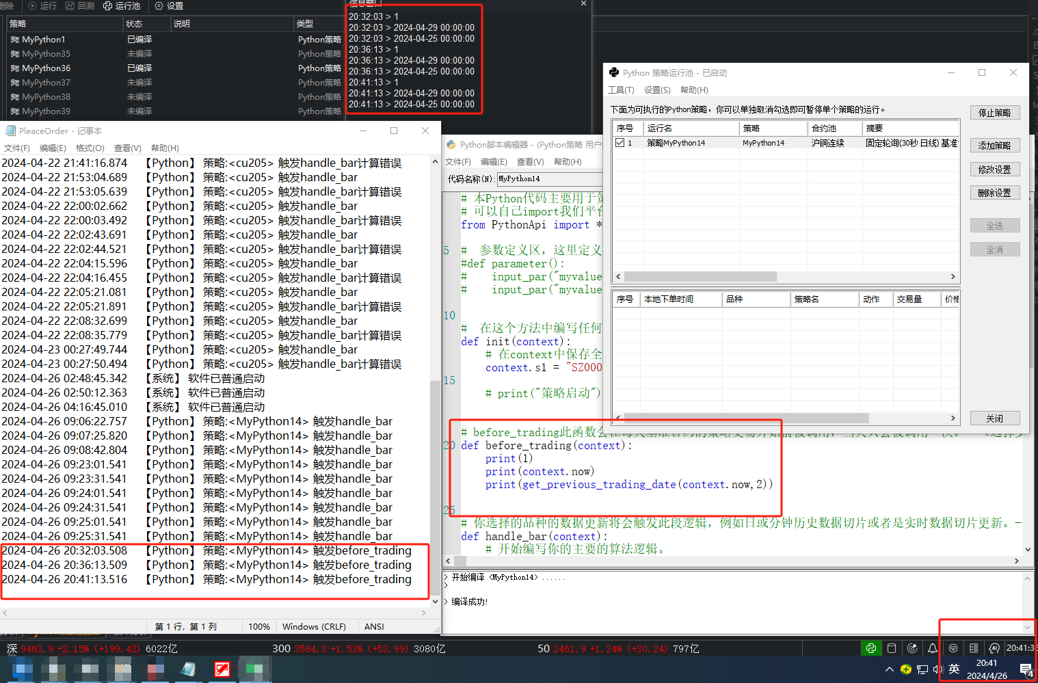Open 编辑(E) menu in Python script editor
The width and height of the screenshot is (1038, 683).
point(494,162)
